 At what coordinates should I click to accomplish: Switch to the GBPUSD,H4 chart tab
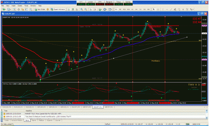tap(53, 107)
